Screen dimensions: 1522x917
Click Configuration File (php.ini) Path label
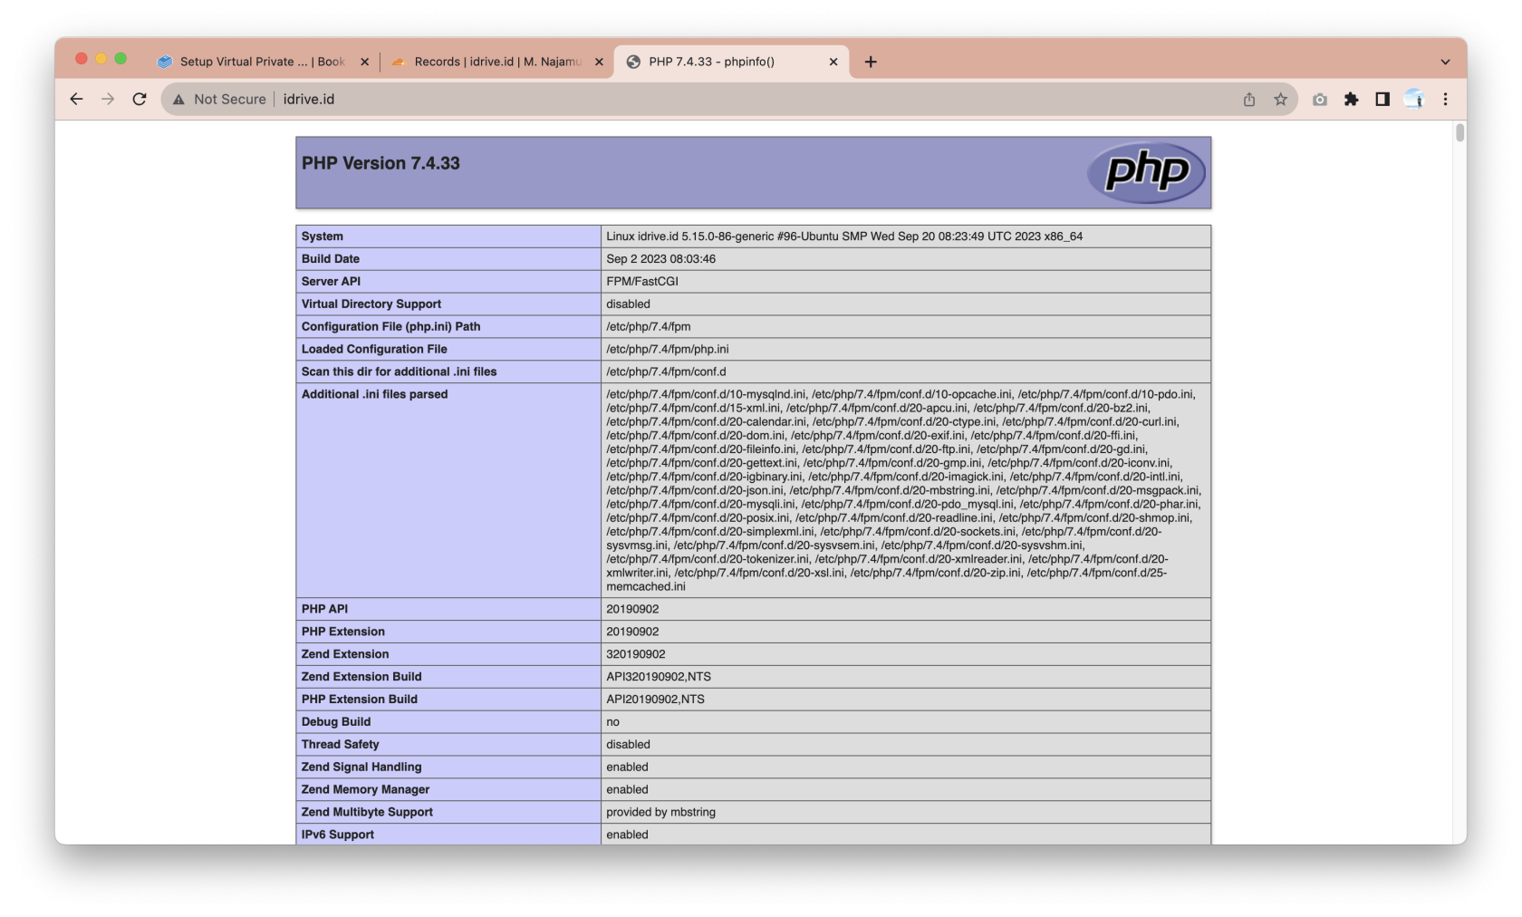[391, 327]
